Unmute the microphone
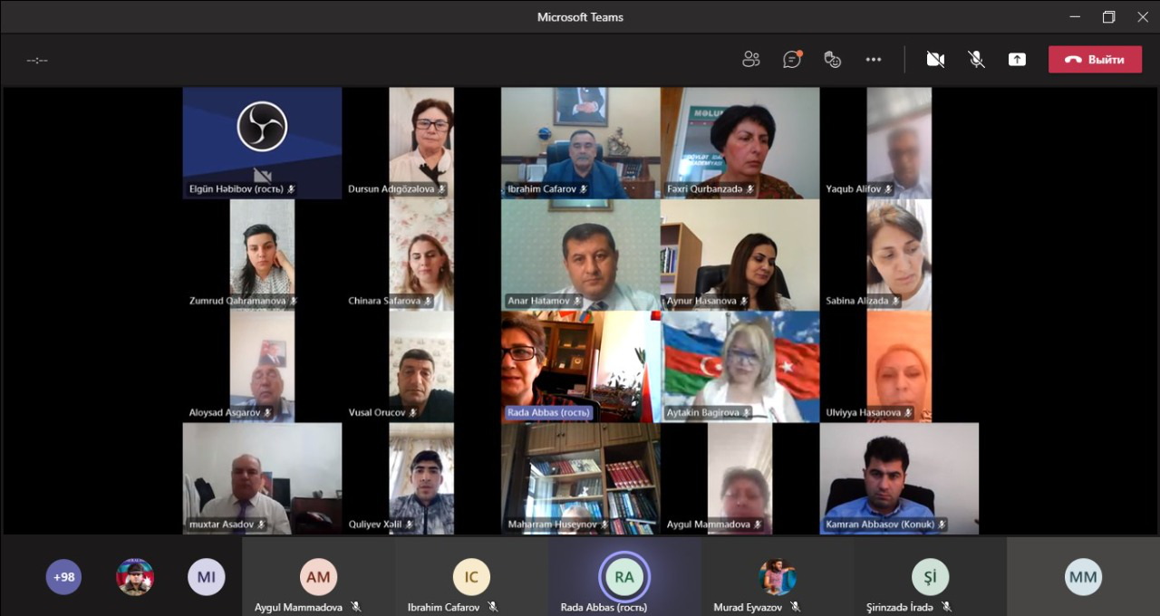Screen dimensions: 1160x616 (976, 60)
